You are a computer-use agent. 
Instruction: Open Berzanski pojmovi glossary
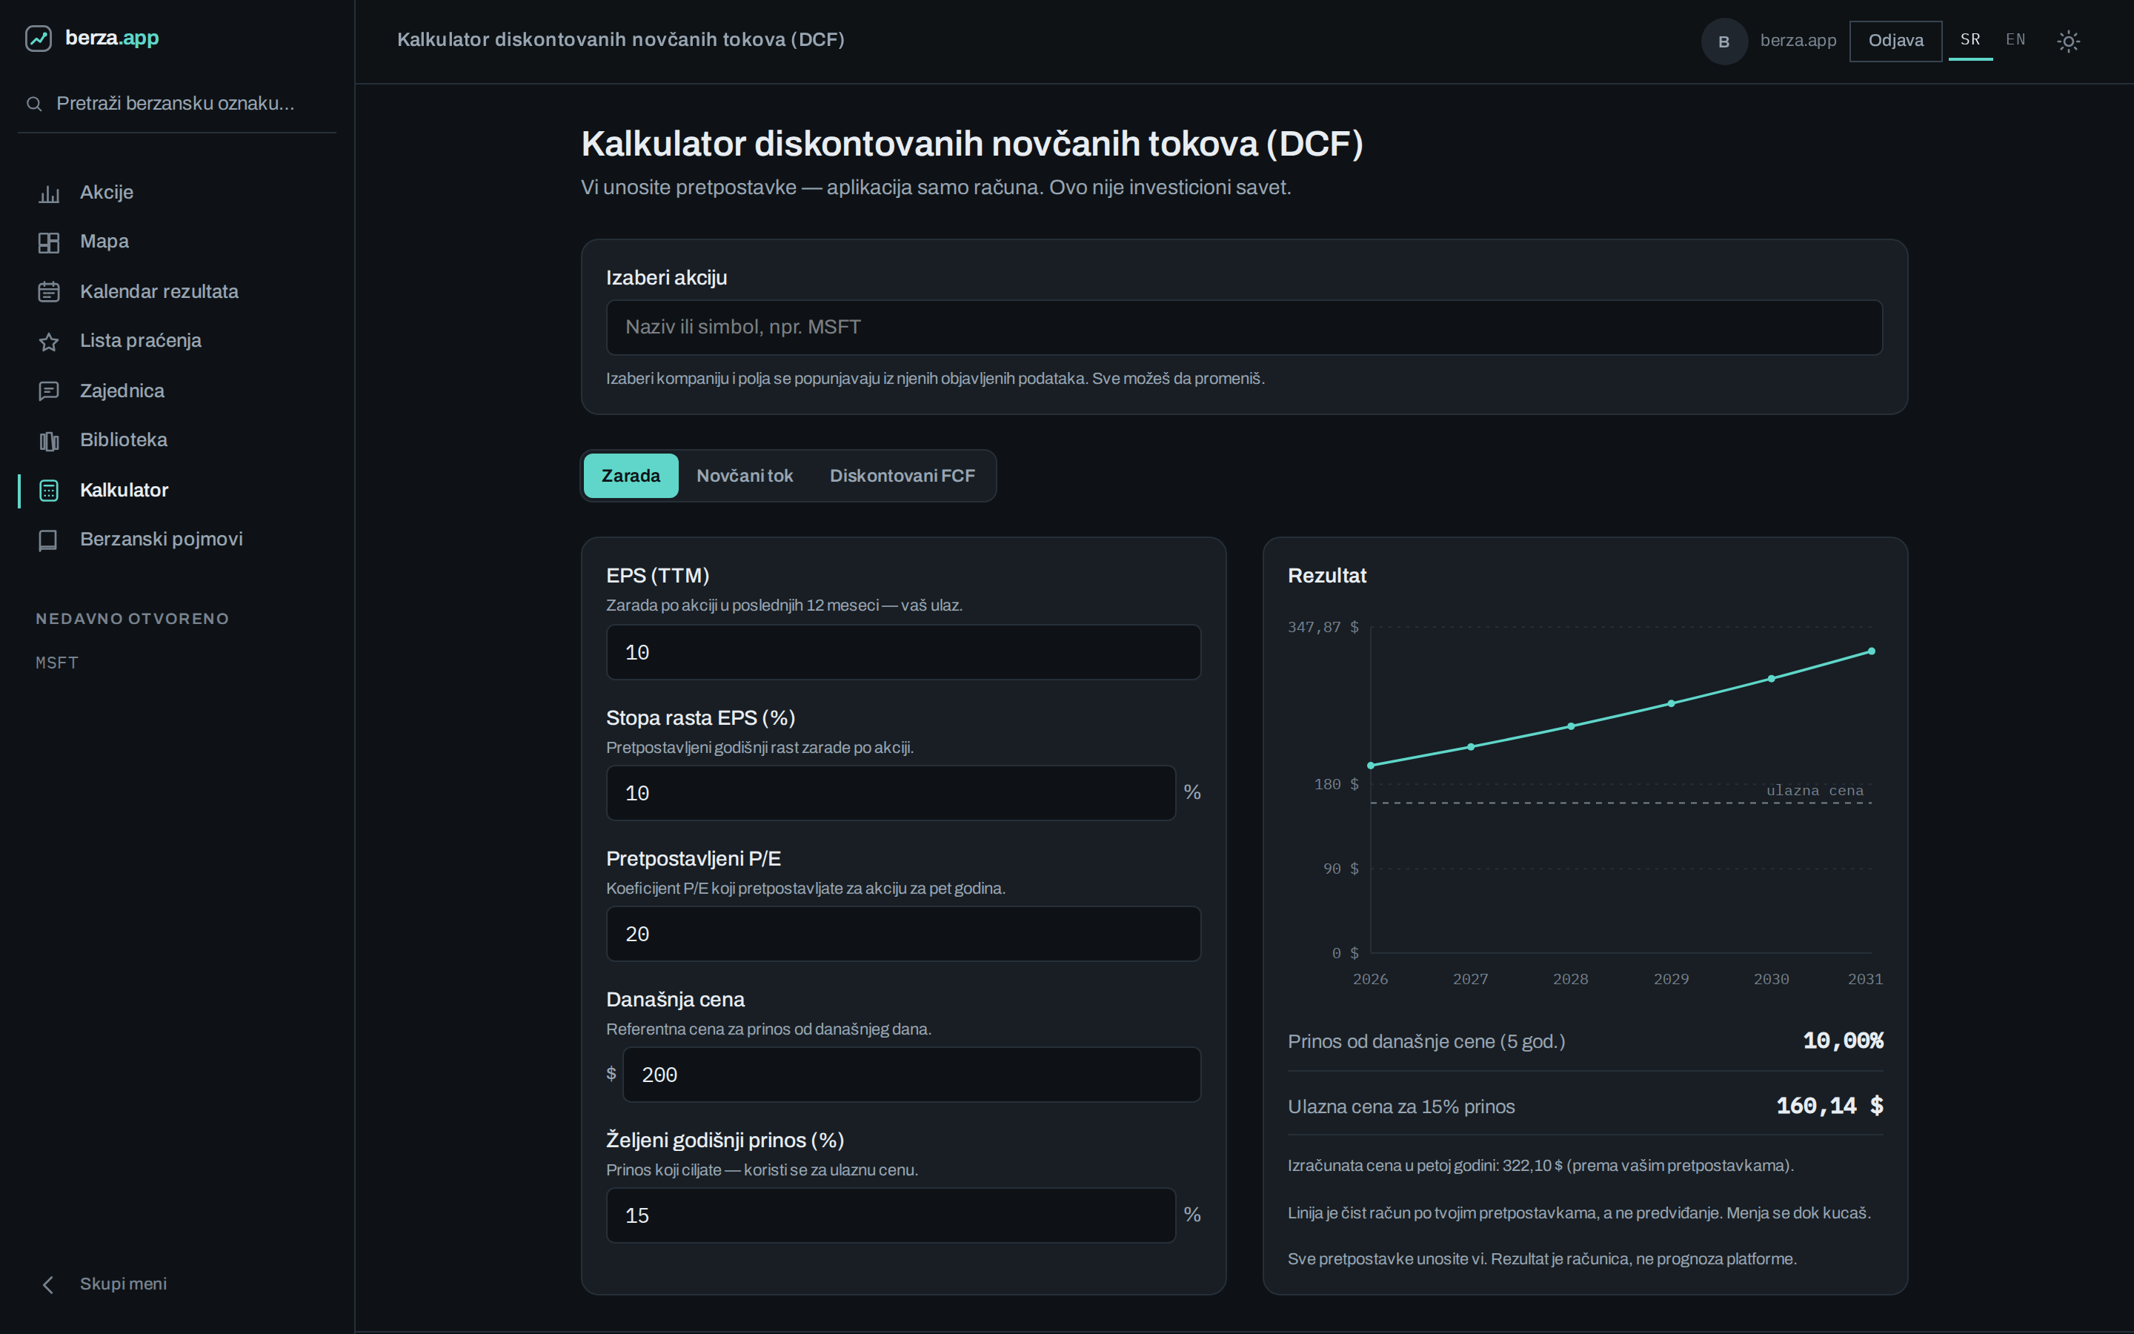(x=176, y=539)
